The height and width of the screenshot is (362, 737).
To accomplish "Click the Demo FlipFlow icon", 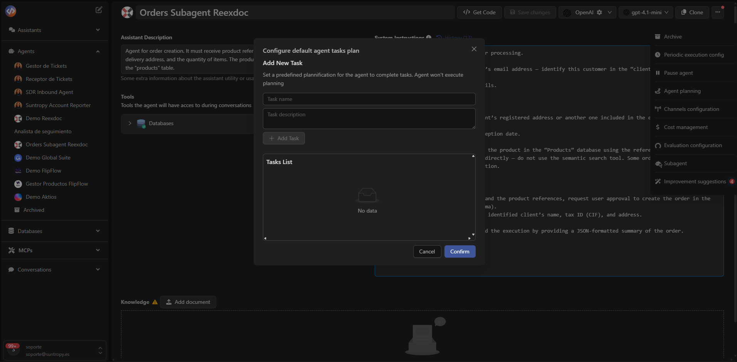I will click(18, 171).
